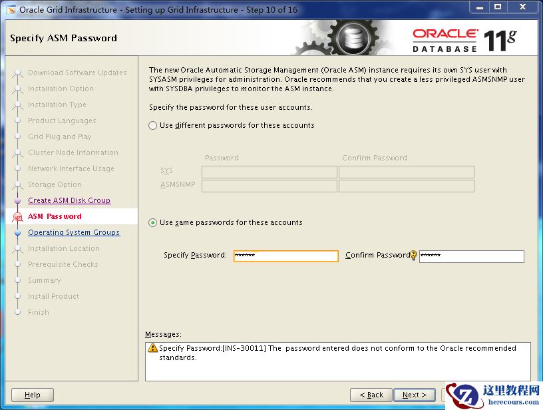Minimize the installer window
543x410 pixels.
coord(480,7)
